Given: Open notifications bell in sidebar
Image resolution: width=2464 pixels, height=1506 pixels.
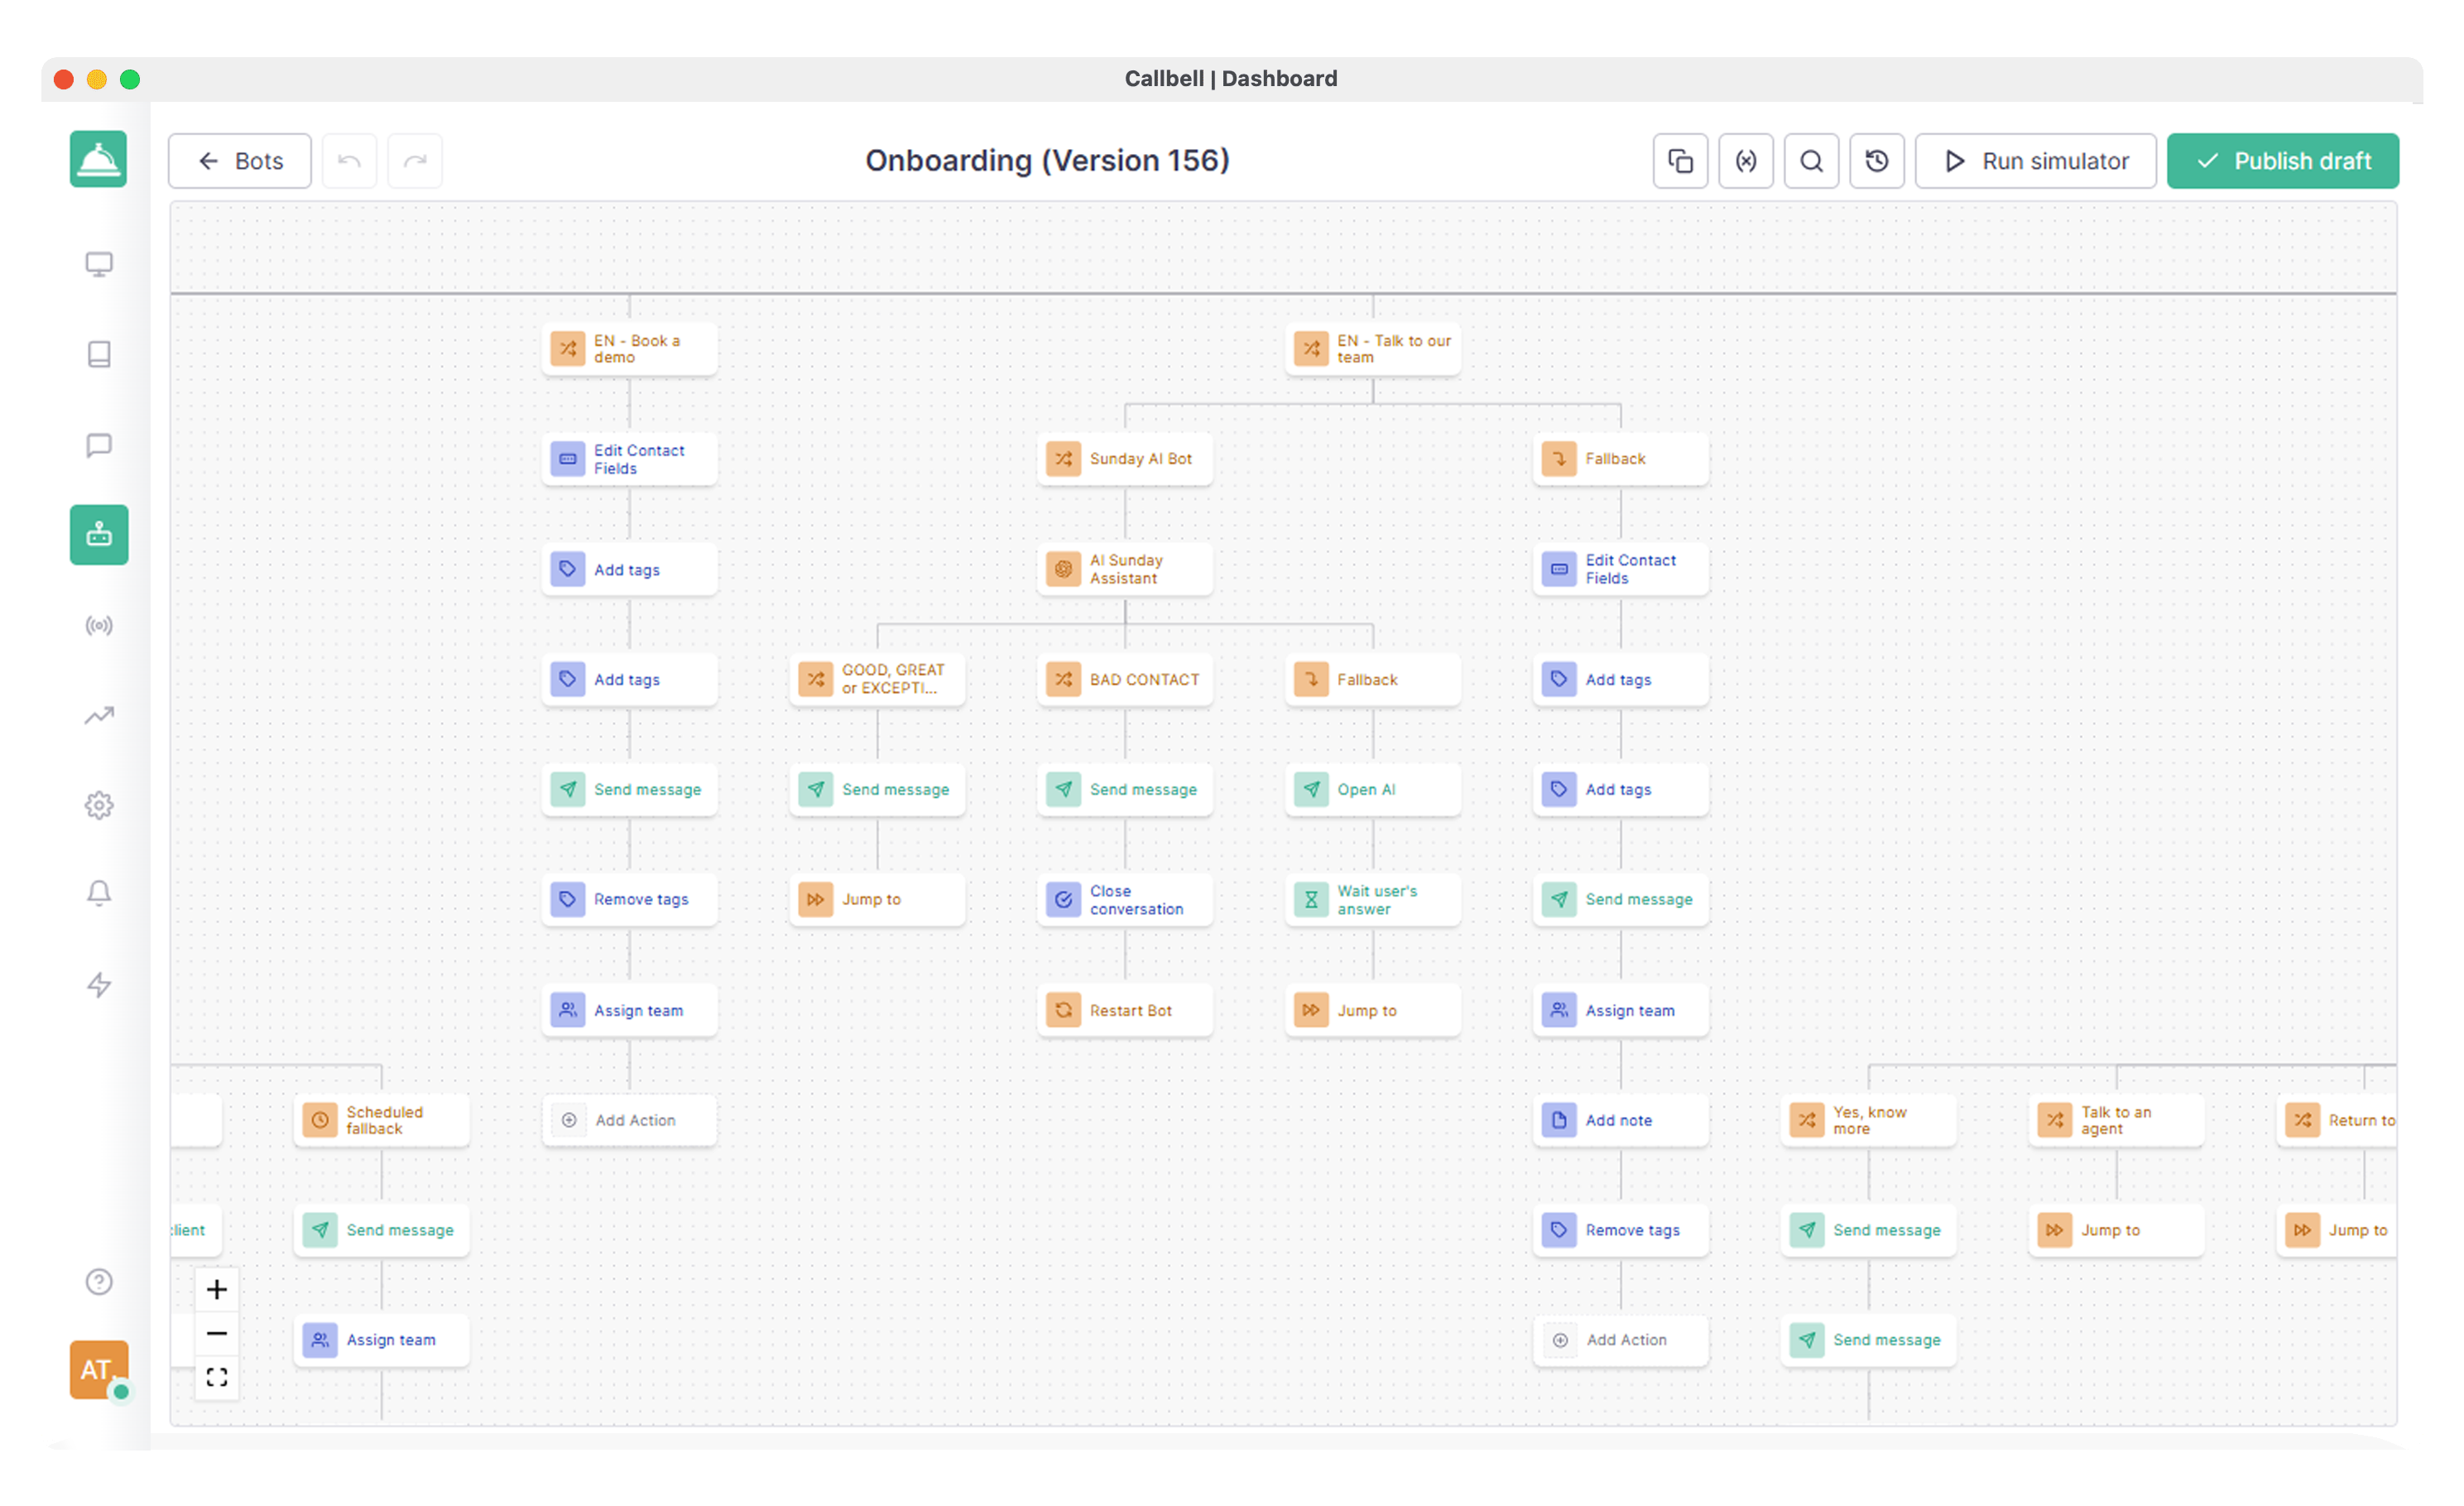Looking at the screenshot, I should click(x=98, y=893).
